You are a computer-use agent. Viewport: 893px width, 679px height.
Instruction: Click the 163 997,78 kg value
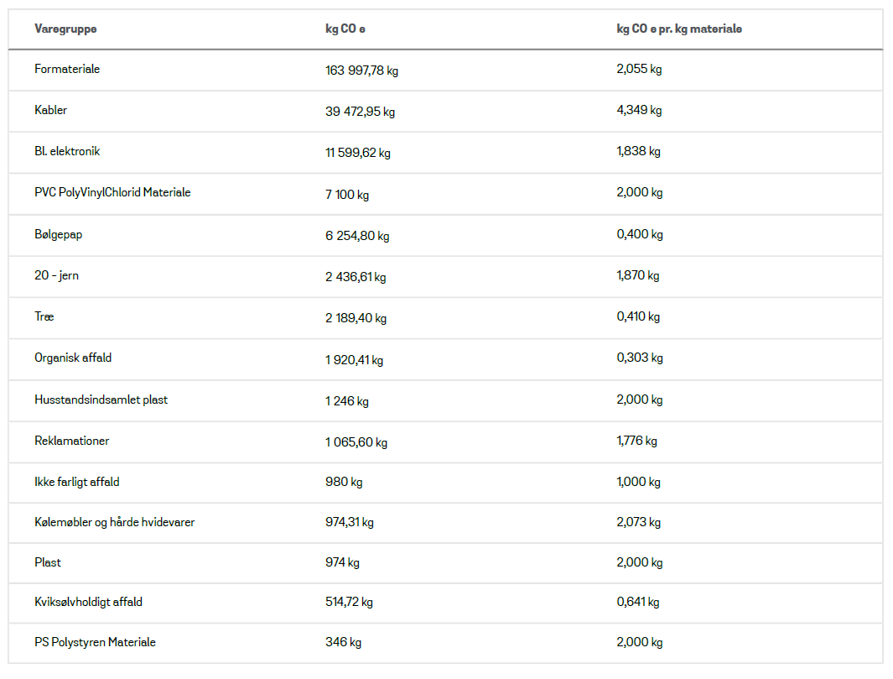[x=361, y=71]
